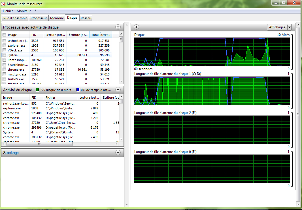The height and width of the screenshot is (210, 302).
Task: Toggle the select-all Image header checkbox
Action: (x=4, y=35)
